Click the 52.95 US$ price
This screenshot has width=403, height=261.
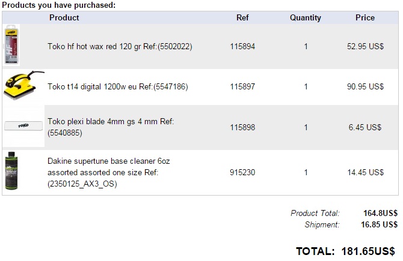coord(365,46)
